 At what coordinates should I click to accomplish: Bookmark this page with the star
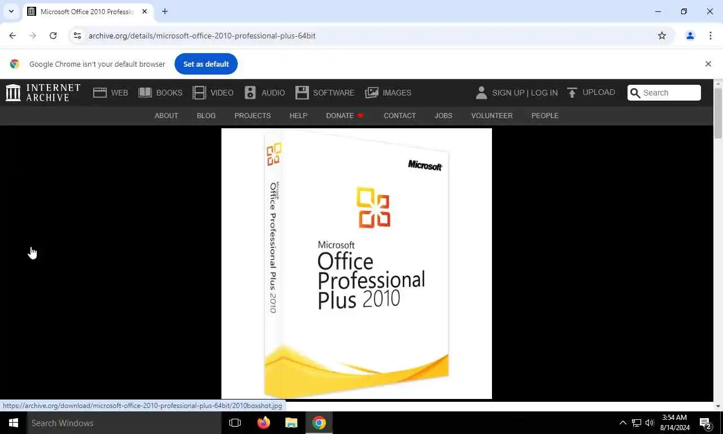click(662, 36)
